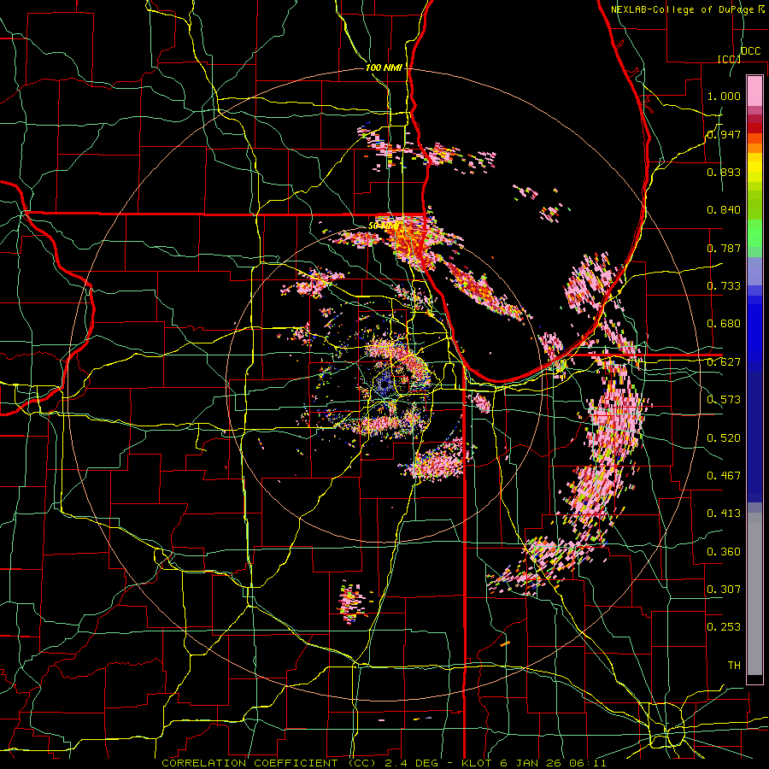Select the 0.787 scale value
The height and width of the screenshot is (769, 769).
click(x=724, y=248)
